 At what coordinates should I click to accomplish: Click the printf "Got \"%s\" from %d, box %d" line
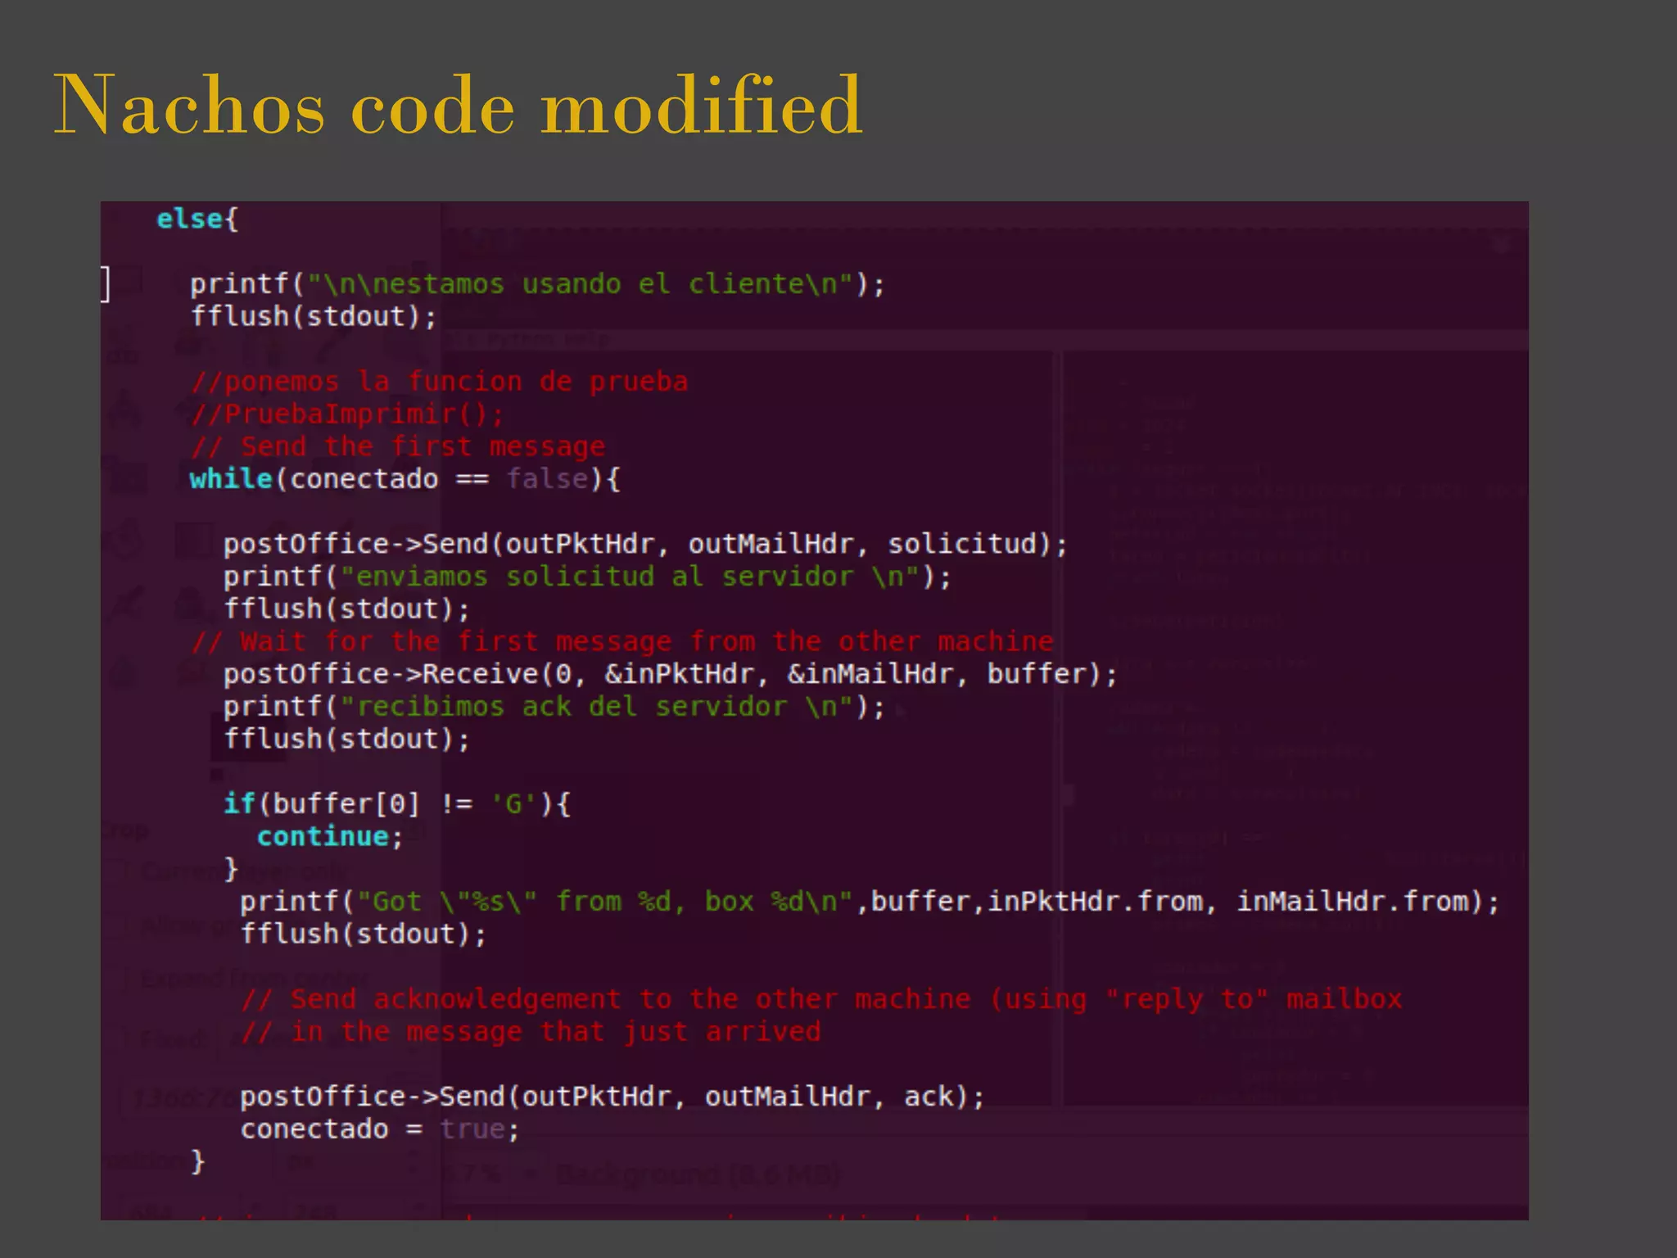(870, 902)
